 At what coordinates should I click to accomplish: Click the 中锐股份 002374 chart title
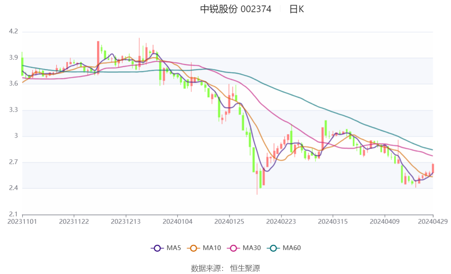[236, 9]
